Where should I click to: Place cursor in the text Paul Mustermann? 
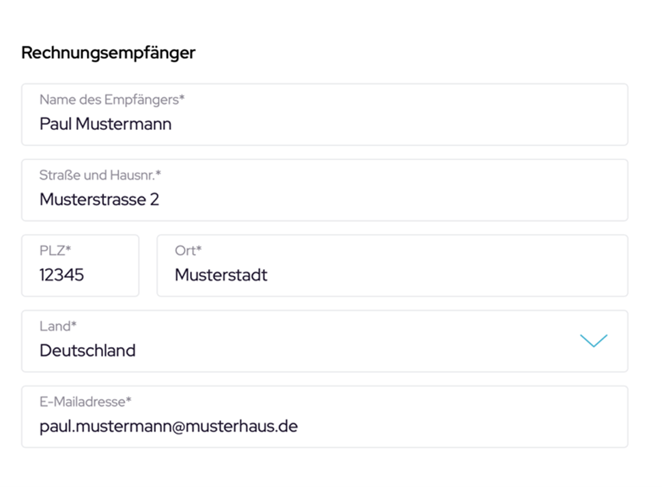tap(105, 124)
